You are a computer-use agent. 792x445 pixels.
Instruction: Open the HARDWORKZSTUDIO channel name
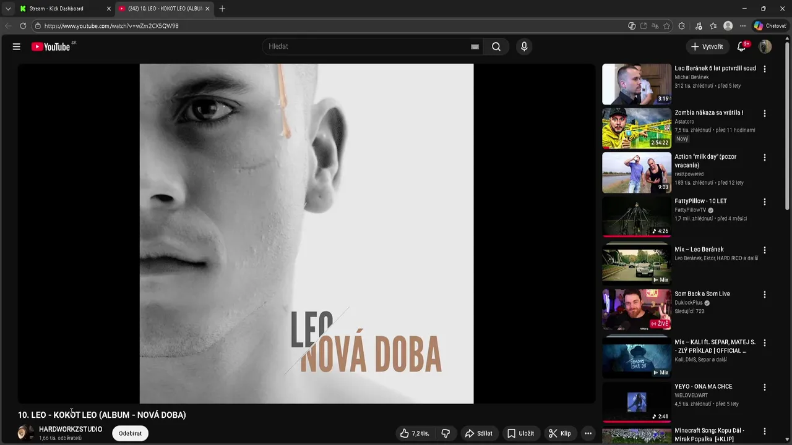coord(71,429)
